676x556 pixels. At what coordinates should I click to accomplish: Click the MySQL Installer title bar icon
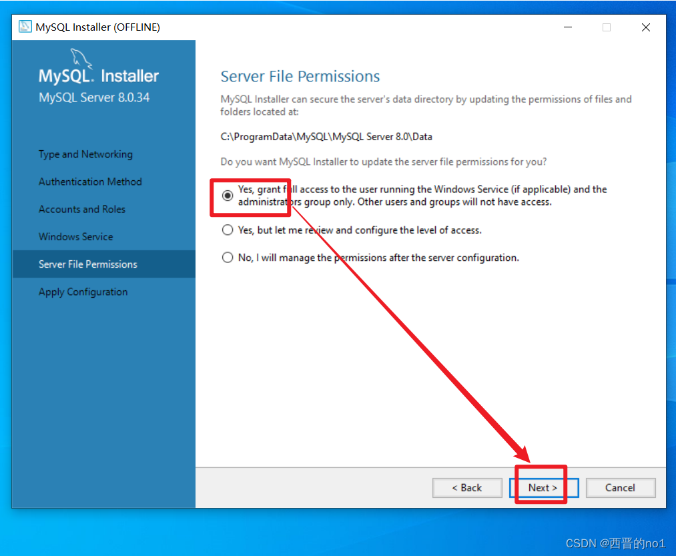(25, 27)
